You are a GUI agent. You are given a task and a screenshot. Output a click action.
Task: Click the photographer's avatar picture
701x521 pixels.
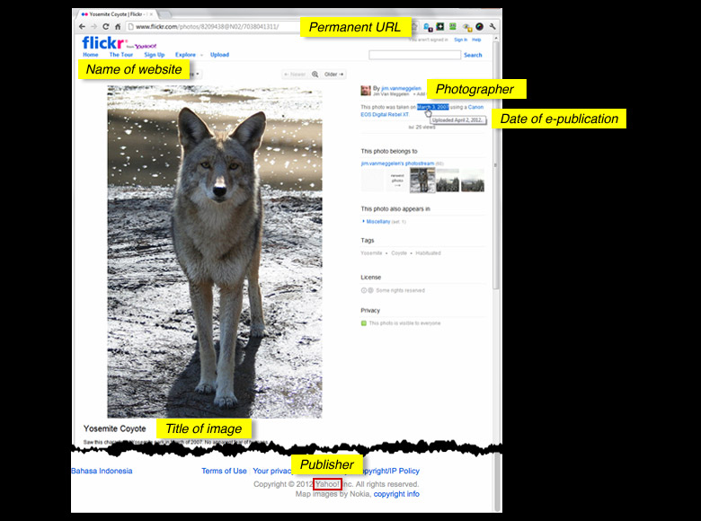point(366,91)
